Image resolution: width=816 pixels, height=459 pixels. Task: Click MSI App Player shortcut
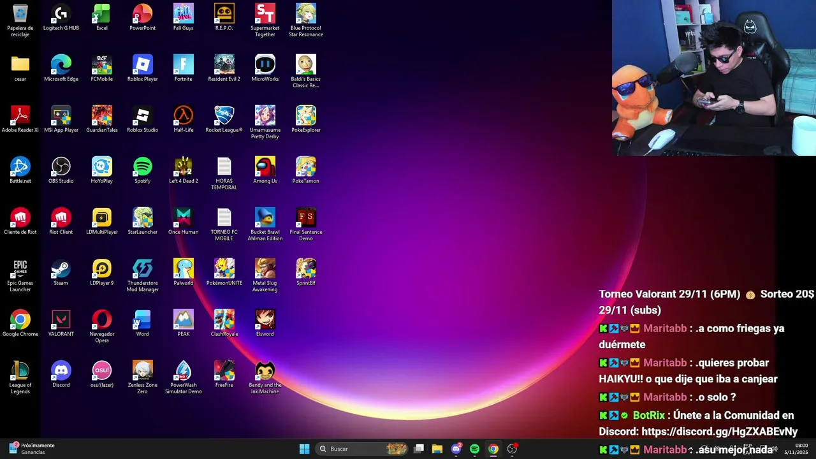click(x=61, y=119)
